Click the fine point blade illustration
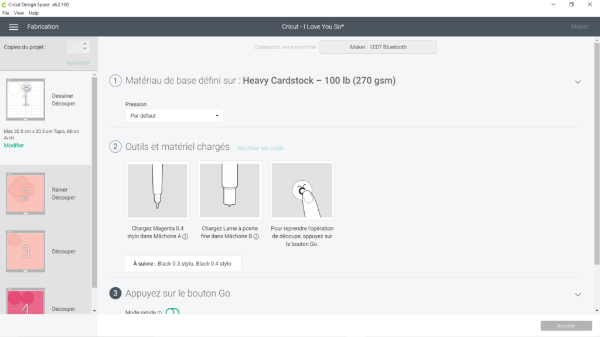The width and height of the screenshot is (600, 337). (230, 190)
